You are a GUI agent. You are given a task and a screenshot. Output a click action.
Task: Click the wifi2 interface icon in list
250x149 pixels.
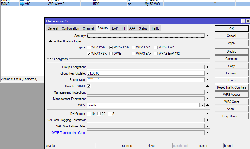[22, 4]
